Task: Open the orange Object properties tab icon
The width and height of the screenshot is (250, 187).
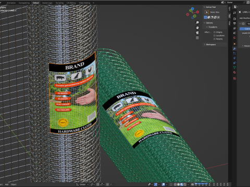Action: [234, 44]
